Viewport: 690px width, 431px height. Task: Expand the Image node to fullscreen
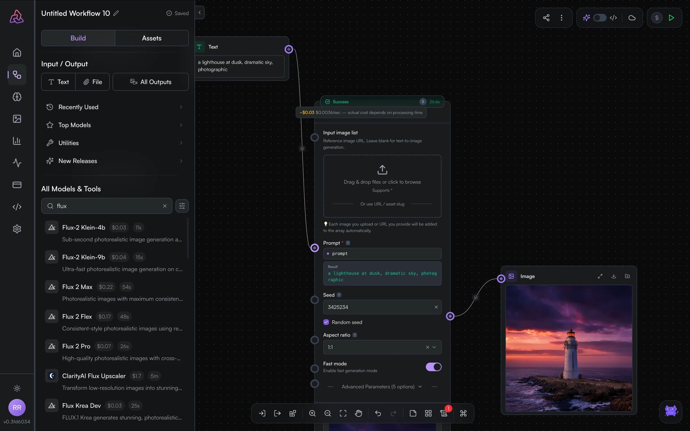click(600, 276)
